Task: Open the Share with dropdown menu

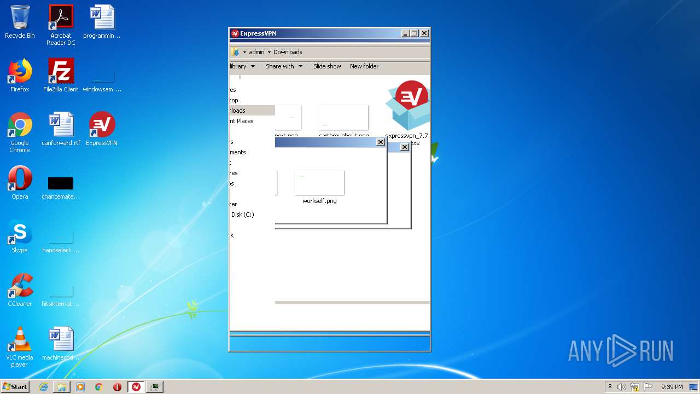Action: (284, 66)
